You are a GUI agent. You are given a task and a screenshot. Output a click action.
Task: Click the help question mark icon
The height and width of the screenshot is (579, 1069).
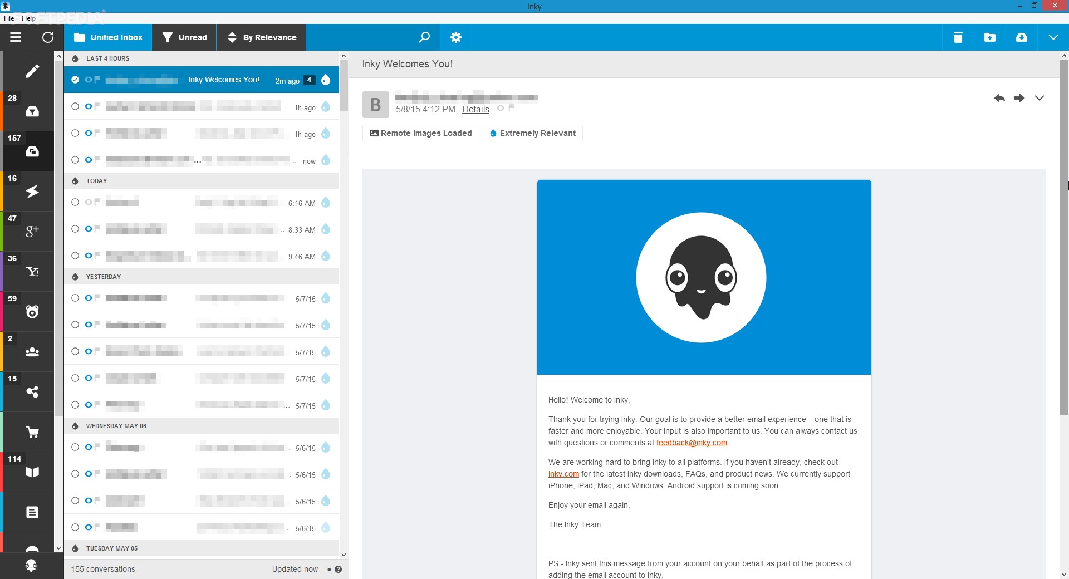[x=338, y=569]
